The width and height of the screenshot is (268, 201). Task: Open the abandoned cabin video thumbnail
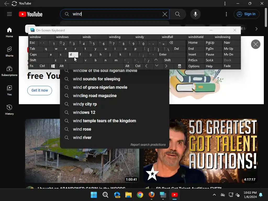click(x=82, y=151)
